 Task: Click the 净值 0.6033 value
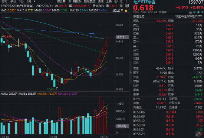(161, 103)
